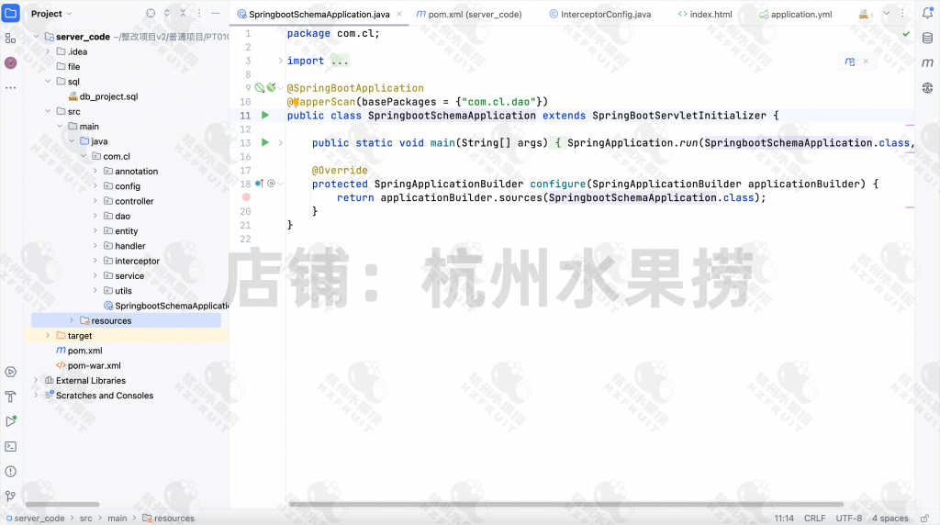Toggle the Project tool window button
The height and width of the screenshot is (525, 940).
tap(11, 14)
